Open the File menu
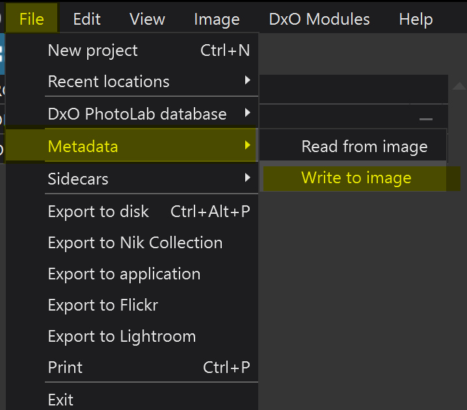The height and width of the screenshot is (410, 467). (32, 19)
